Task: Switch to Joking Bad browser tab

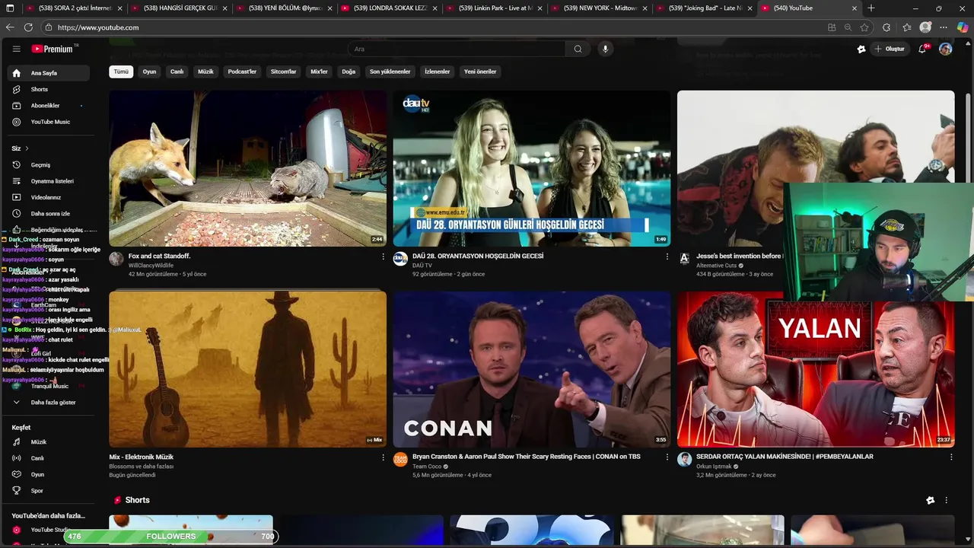Action: (705, 8)
